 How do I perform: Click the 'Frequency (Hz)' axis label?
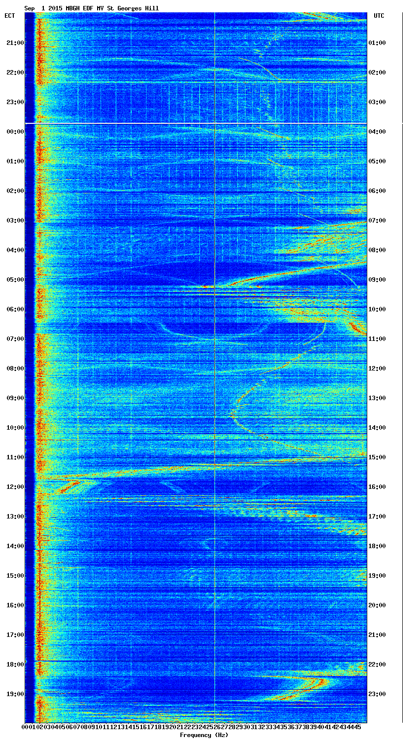(x=204, y=735)
